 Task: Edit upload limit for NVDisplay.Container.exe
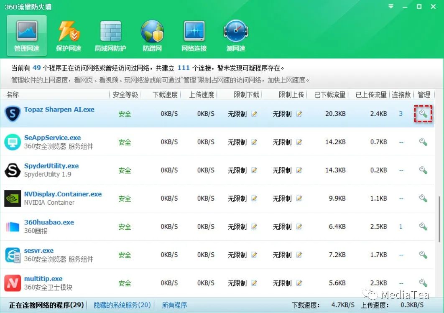click(x=299, y=198)
